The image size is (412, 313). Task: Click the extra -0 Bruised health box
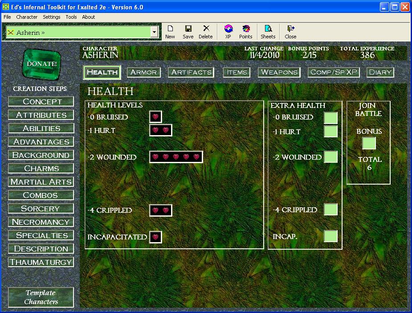[330, 118]
